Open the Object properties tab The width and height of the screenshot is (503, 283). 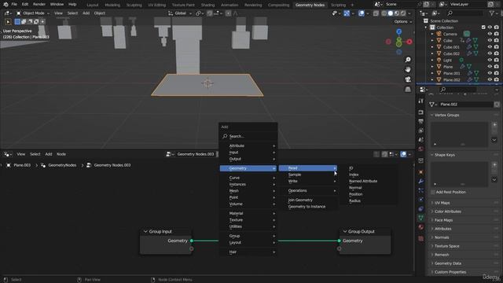pyautogui.click(x=421, y=172)
